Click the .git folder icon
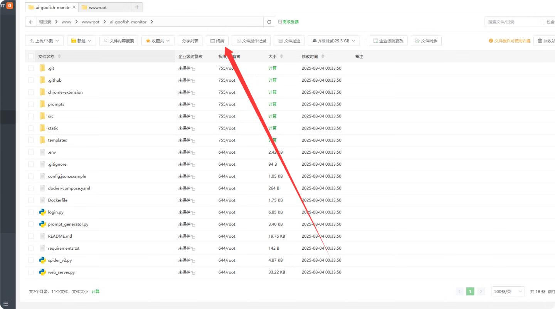Screen dimensions: 555x309 pyautogui.click(x=42, y=68)
